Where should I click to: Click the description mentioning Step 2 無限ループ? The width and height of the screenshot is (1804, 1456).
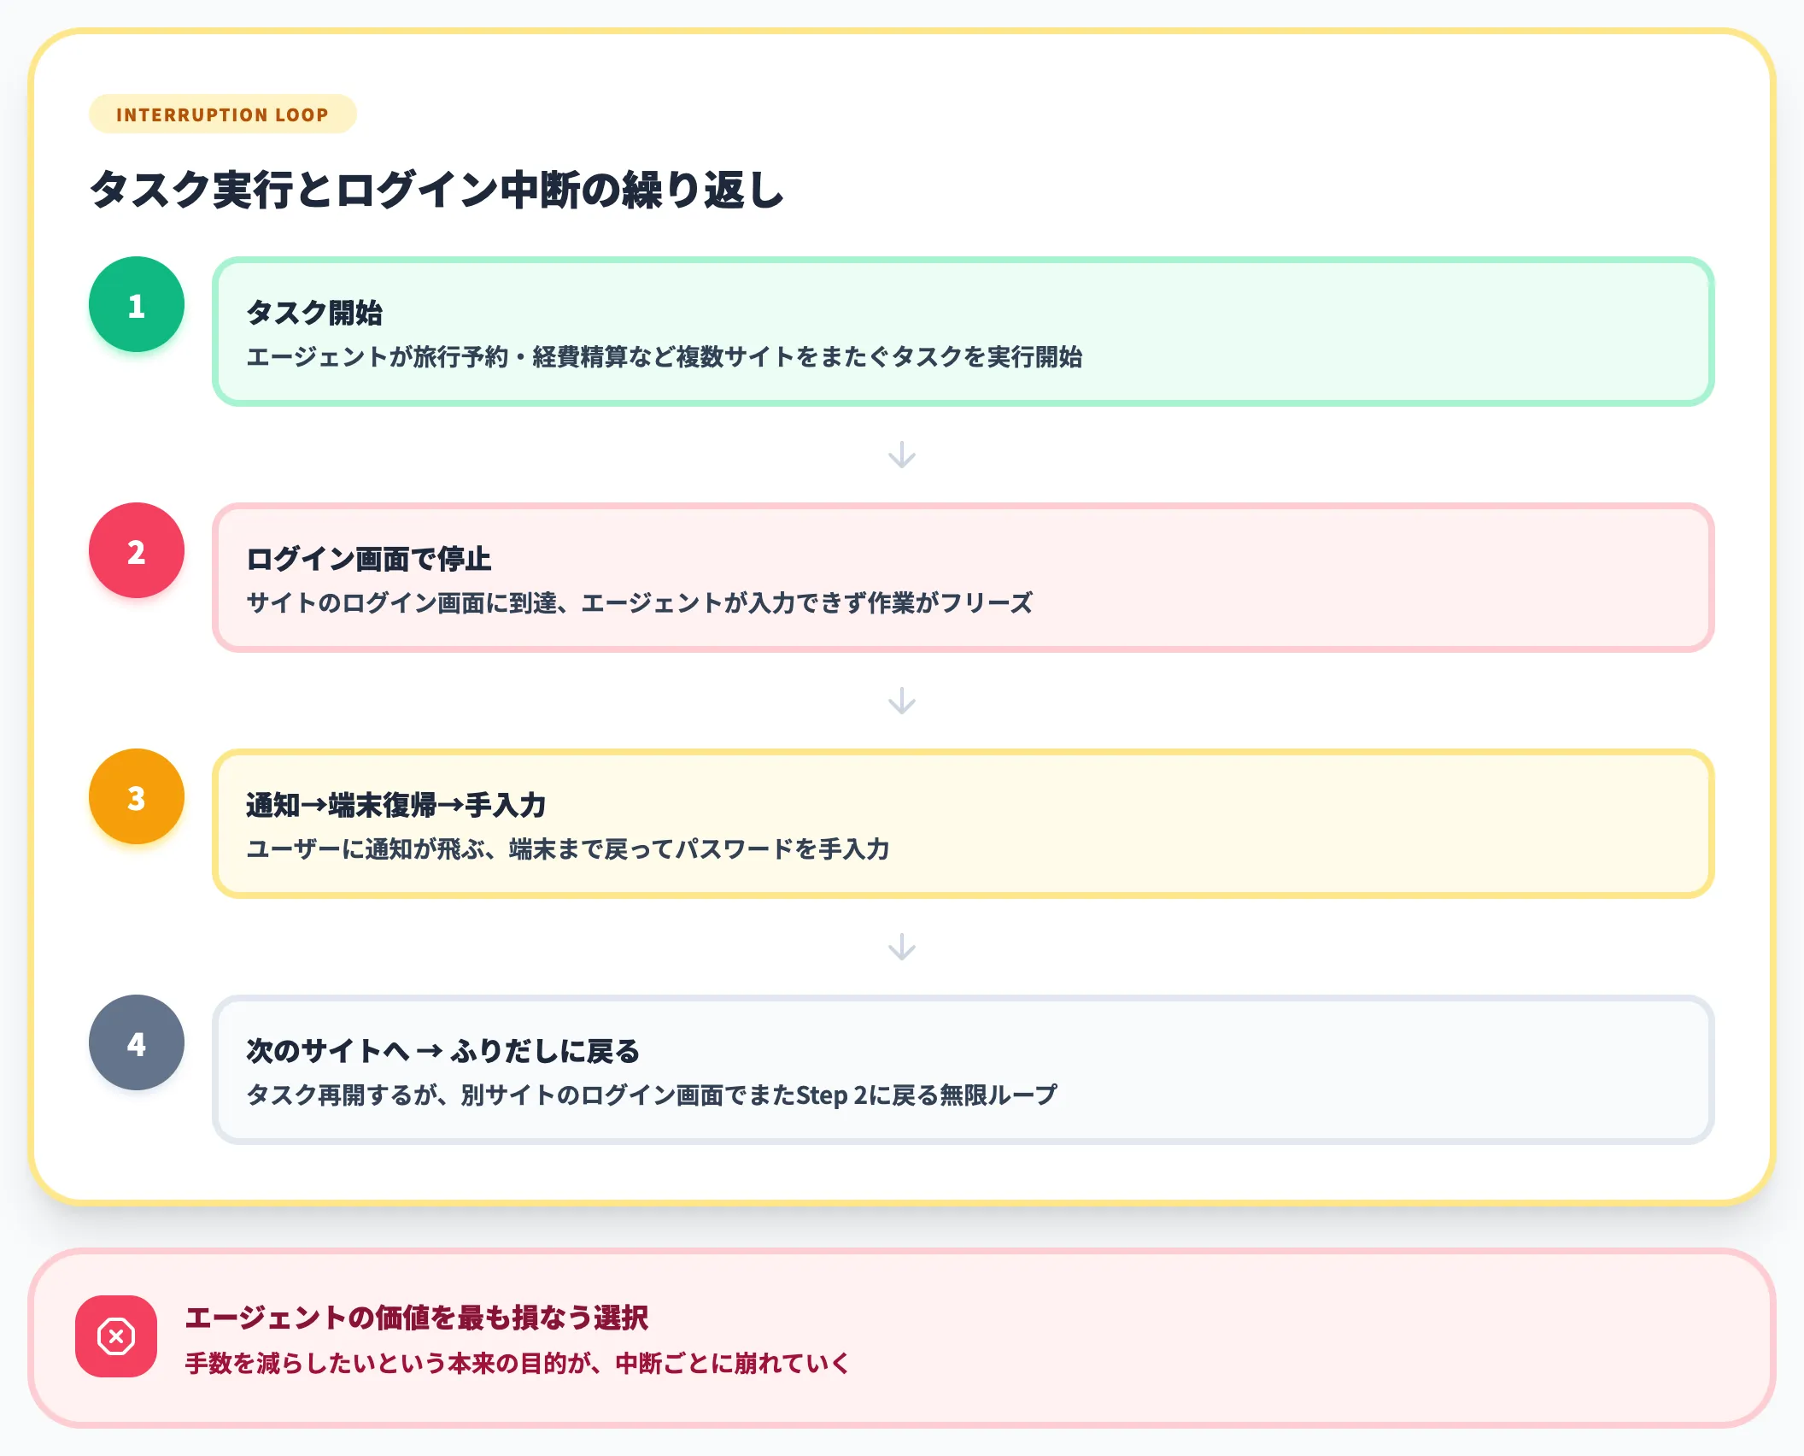coord(652,1095)
